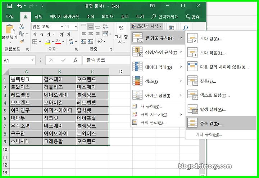The height and width of the screenshot is (178, 259).
Task: Click the Decrease Indent icon
Action: [83, 41]
